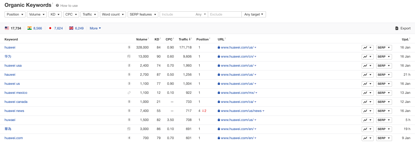Expand the More countries menu

(x=95, y=28)
